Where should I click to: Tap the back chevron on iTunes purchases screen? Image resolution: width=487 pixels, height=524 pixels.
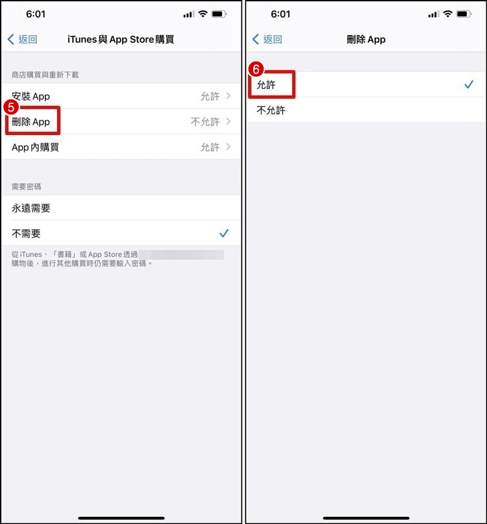pyautogui.click(x=11, y=40)
